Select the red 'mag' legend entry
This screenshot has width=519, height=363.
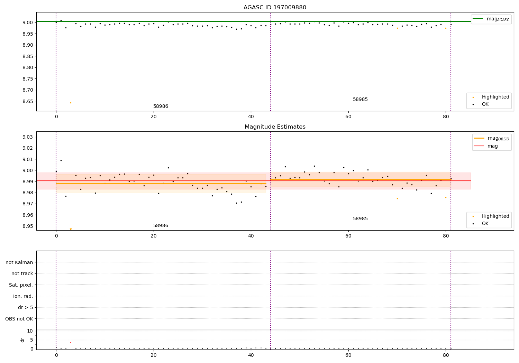486,146
